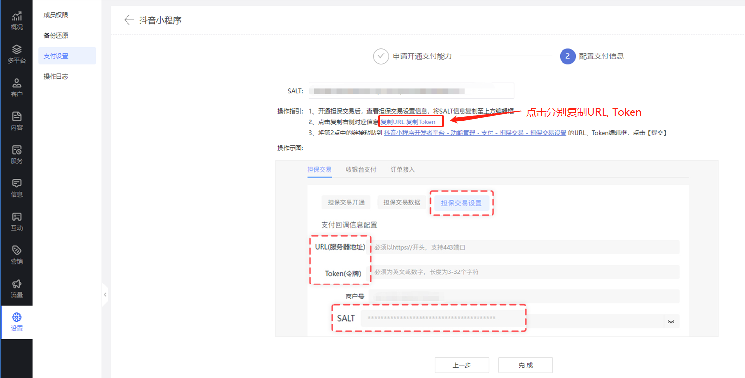The height and width of the screenshot is (378, 745).
Task: Collapse the secondary sidebar with the chevron handle
Action: (x=105, y=294)
